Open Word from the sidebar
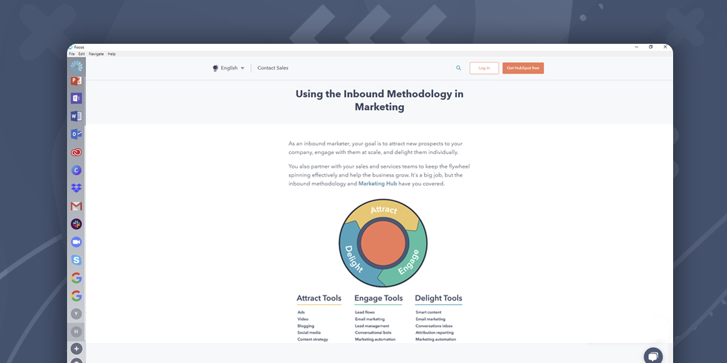This screenshot has height=363, width=727. tap(75, 116)
